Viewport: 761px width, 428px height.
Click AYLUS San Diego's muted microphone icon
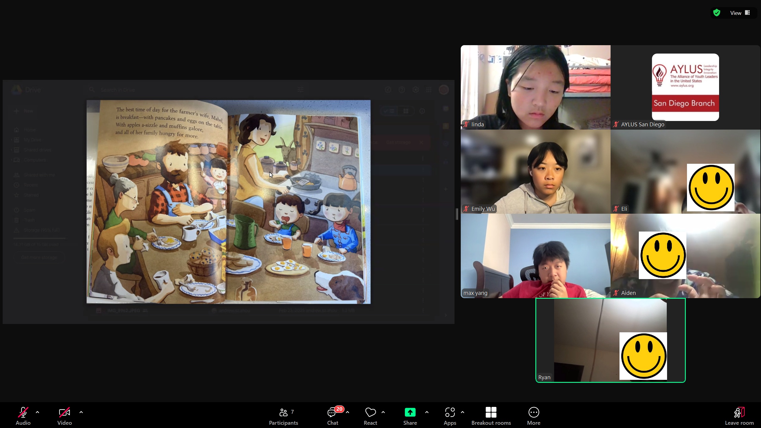coord(616,125)
